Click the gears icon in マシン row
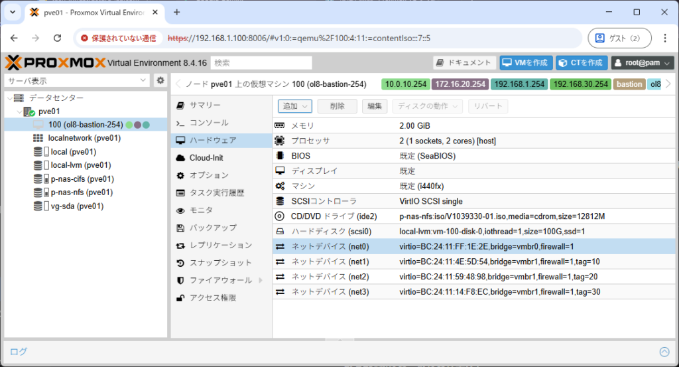Image resolution: width=679 pixels, height=367 pixels. pyautogui.click(x=280, y=186)
